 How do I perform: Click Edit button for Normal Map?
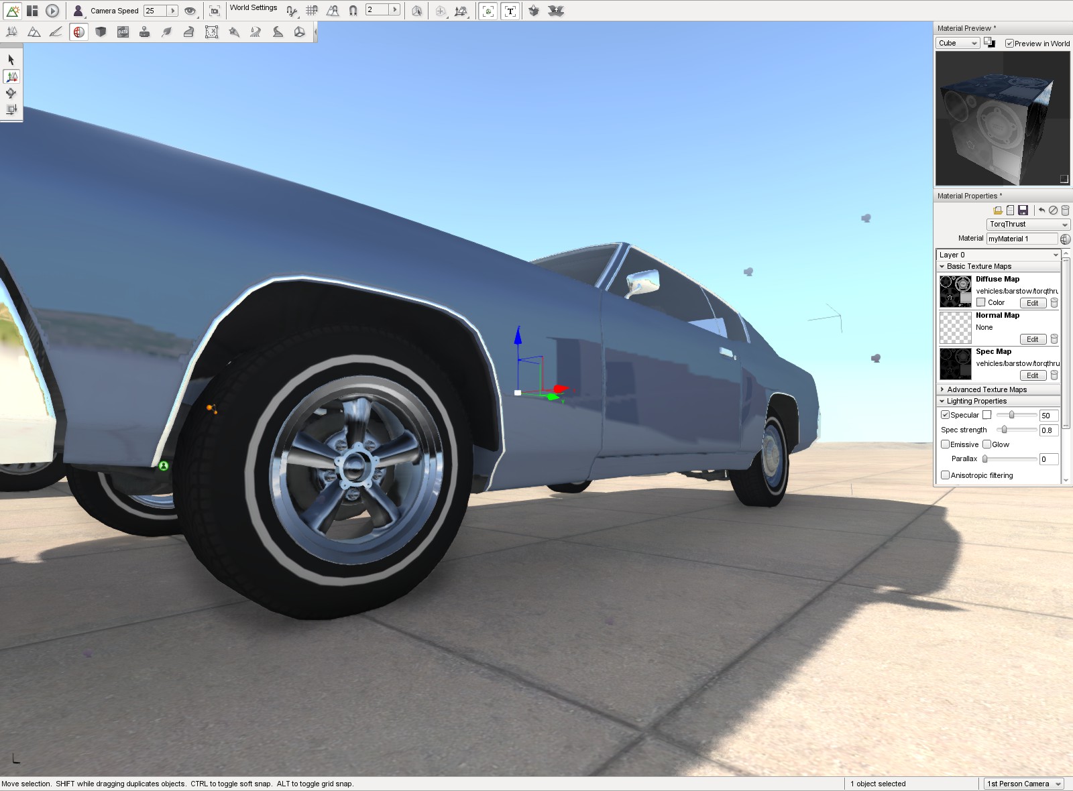click(1033, 339)
